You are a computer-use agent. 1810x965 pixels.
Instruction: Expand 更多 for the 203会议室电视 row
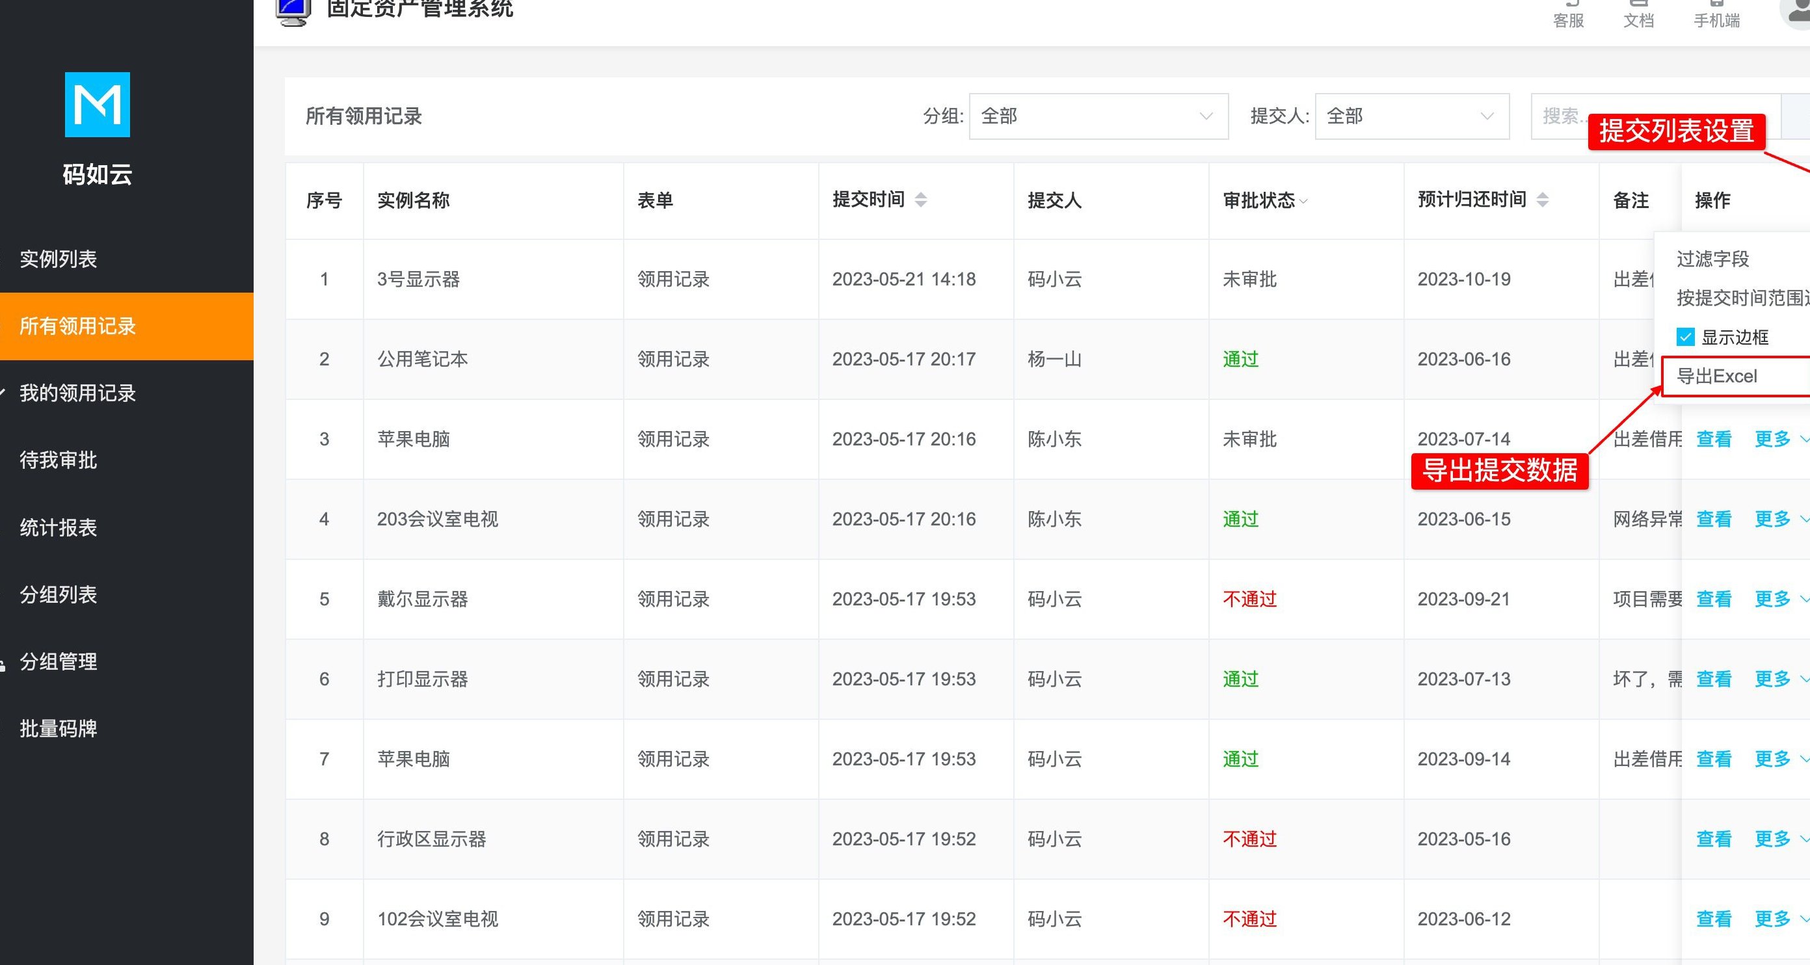[1781, 519]
